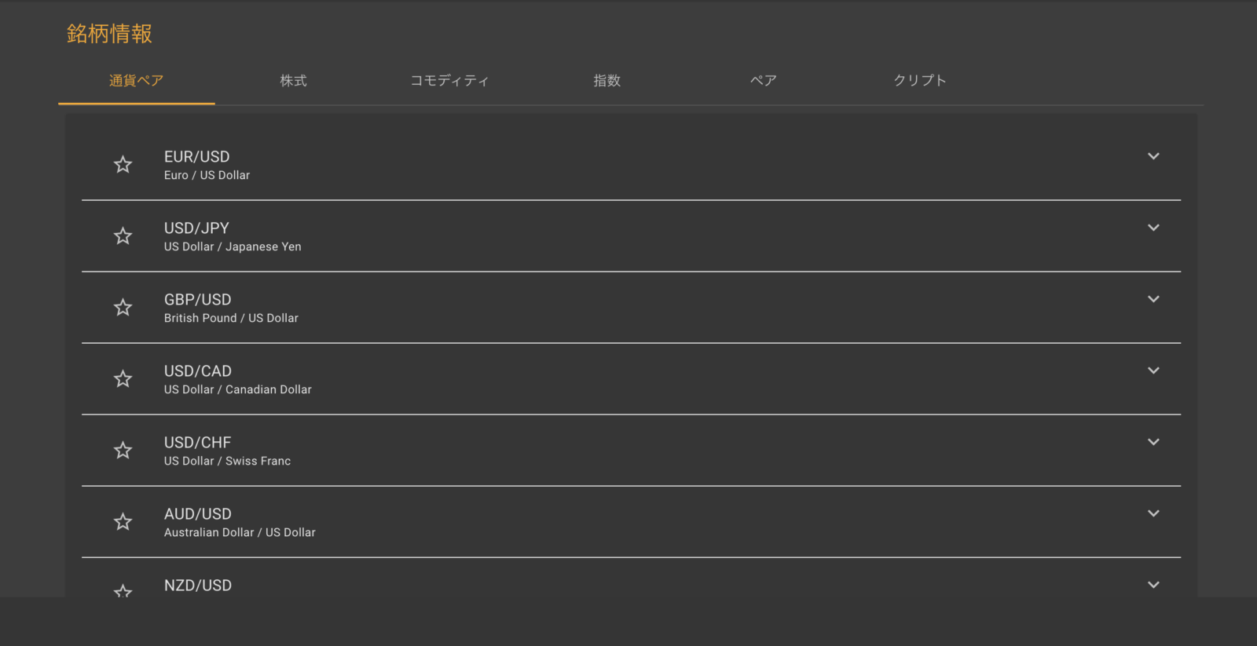Star EUR/USD as a favorite
This screenshot has height=646, width=1257.
123,165
